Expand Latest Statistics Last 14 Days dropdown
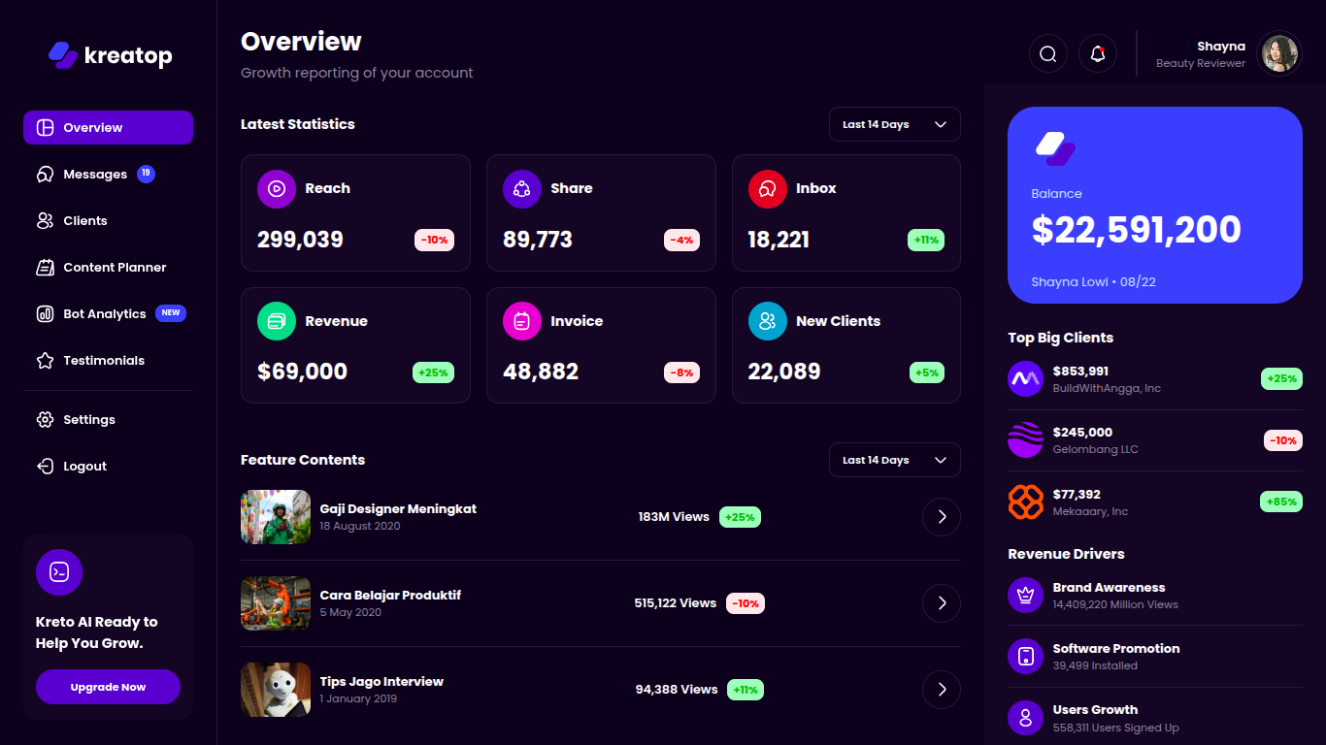Screen dimensions: 1326x745 click(894, 124)
